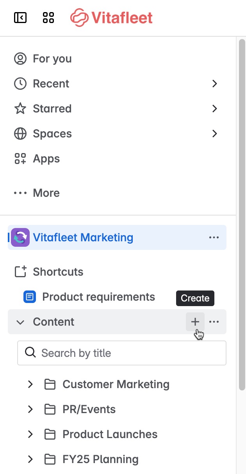
Task: Expand the Recent submenu chevron
Action: (x=214, y=84)
